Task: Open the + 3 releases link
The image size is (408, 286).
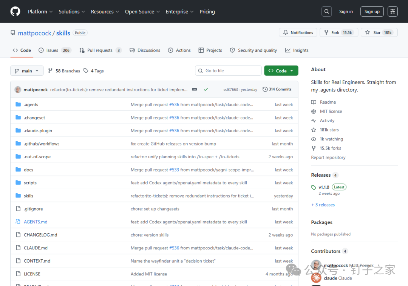Action: tap(323, 205)
